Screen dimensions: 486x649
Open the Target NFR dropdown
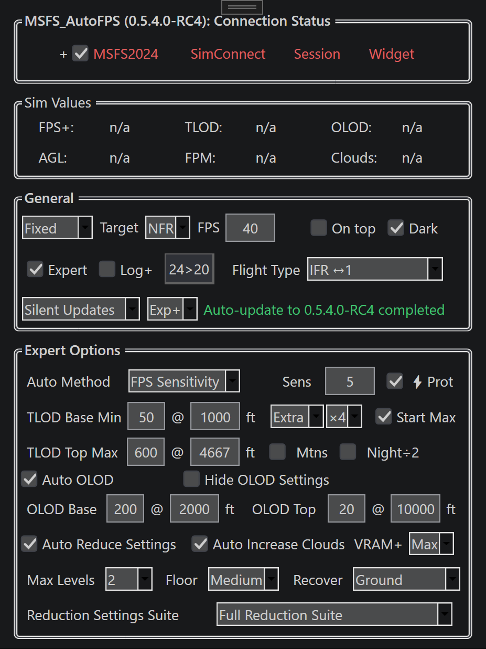coord(168,228)
